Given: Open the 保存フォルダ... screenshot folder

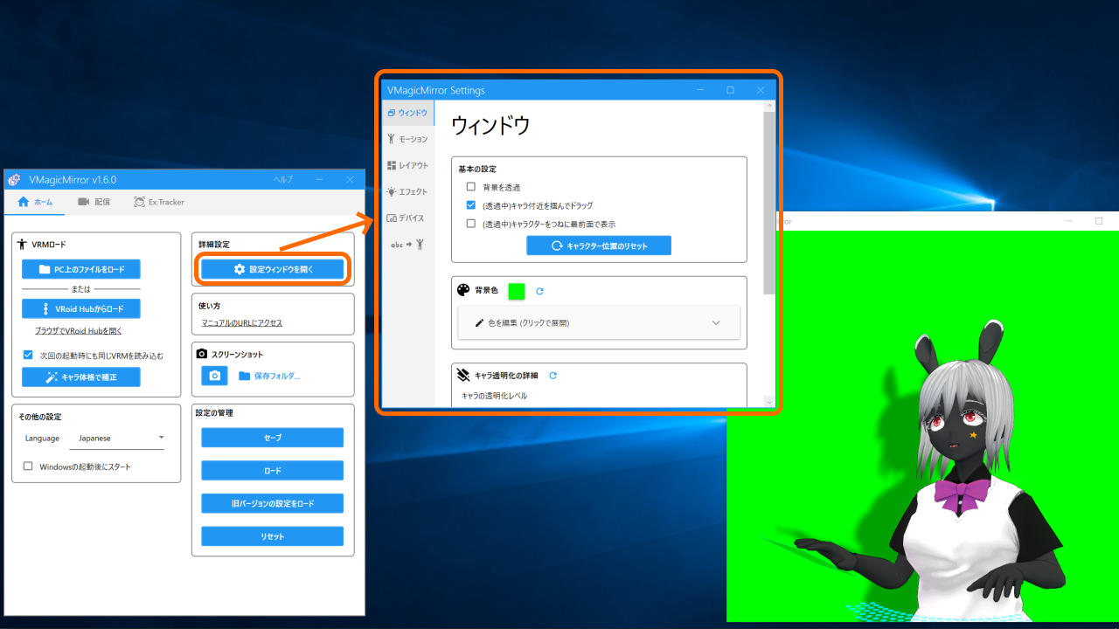Looking at the screenshot, I should (269, 376).
